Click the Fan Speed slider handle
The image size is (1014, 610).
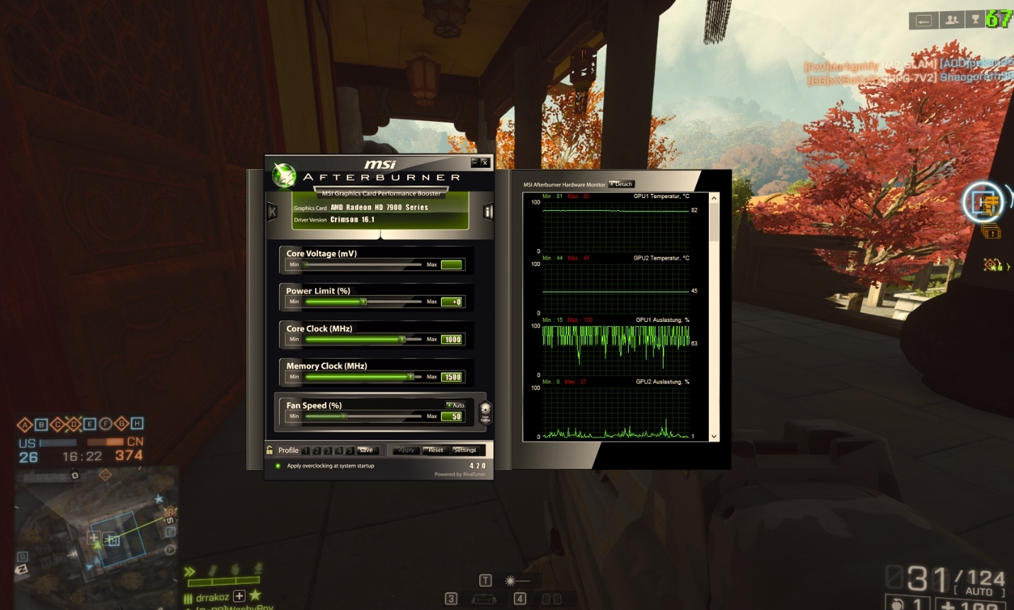(x=344, y=416)
